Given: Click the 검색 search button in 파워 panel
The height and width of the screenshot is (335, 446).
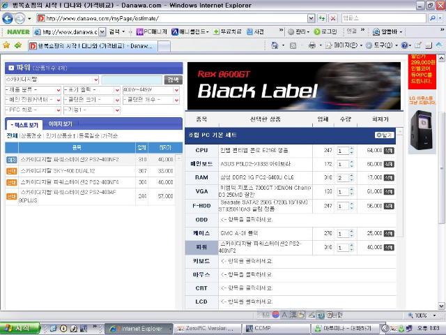Looking at the screenshot, I should 174,80.
